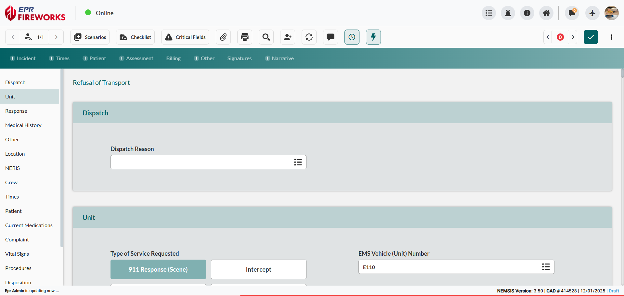Screen dimensions: 624x296
Task: Open the clock times icon
Action: [x=352, y=37]
